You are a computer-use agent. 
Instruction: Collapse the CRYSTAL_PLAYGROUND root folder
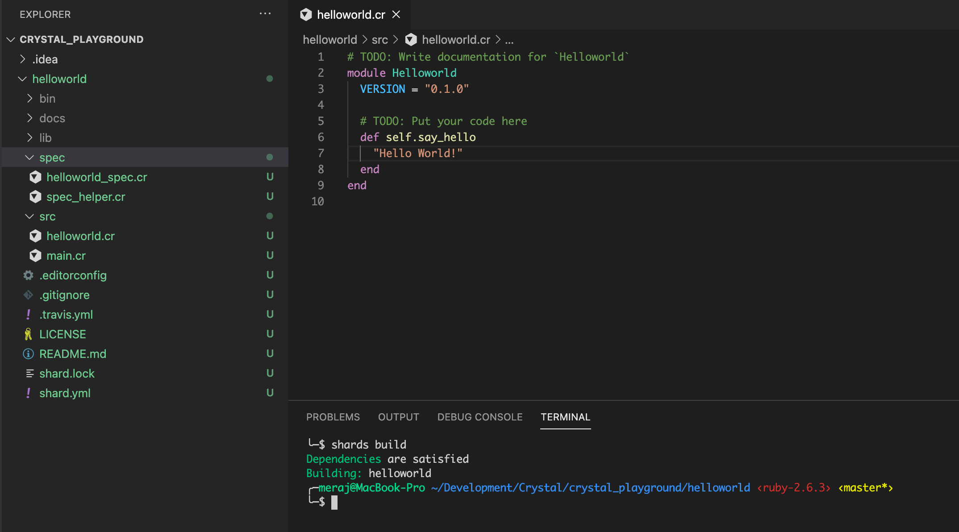pos(11,40)
